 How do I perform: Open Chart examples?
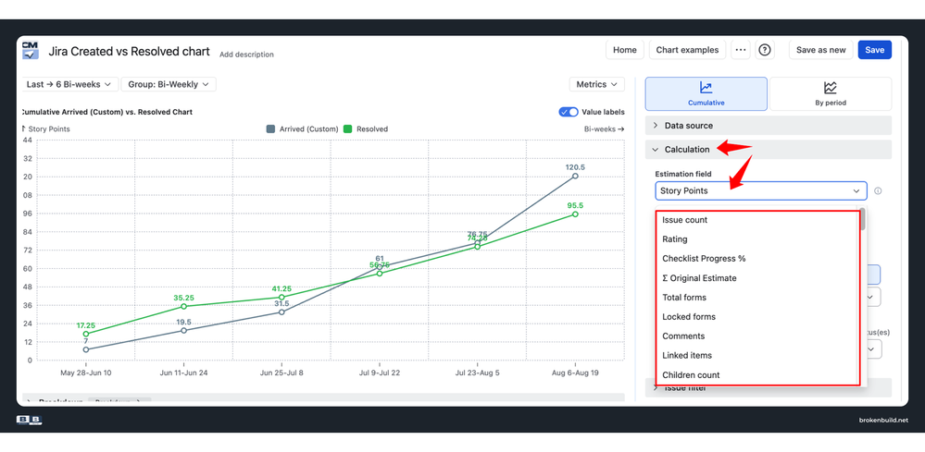click(687, 50)
